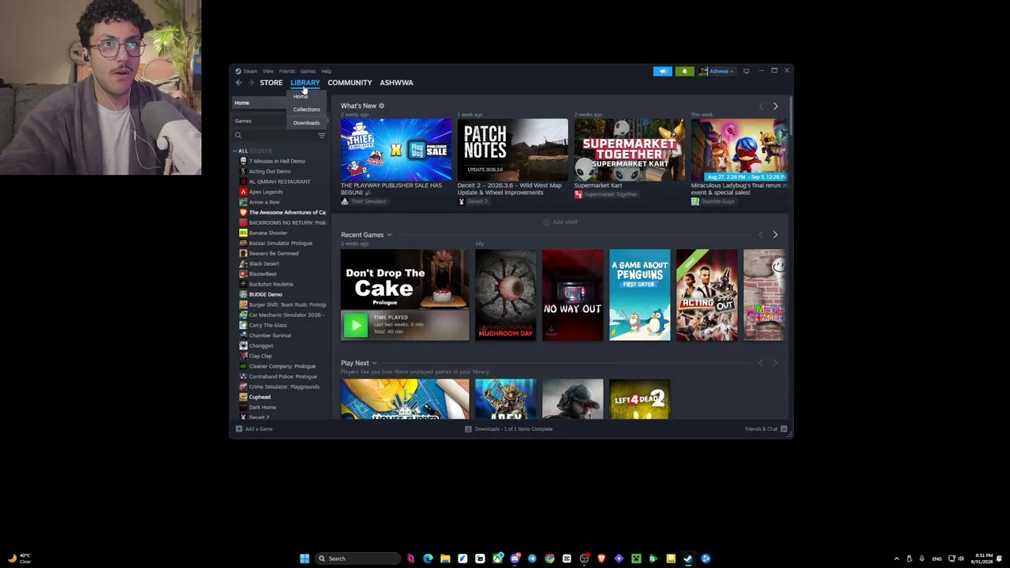Open Steam notifications bell
The width and height of the screenshot is (1010, 568).
click(x=684, y=71)
